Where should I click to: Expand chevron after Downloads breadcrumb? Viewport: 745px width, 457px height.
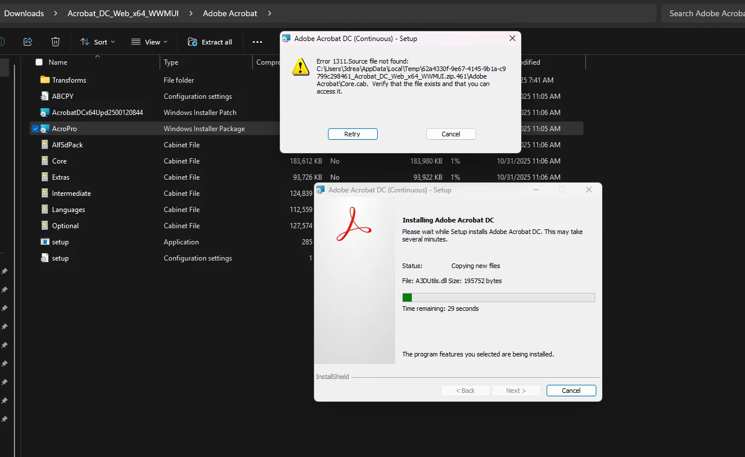click(56, 13)
